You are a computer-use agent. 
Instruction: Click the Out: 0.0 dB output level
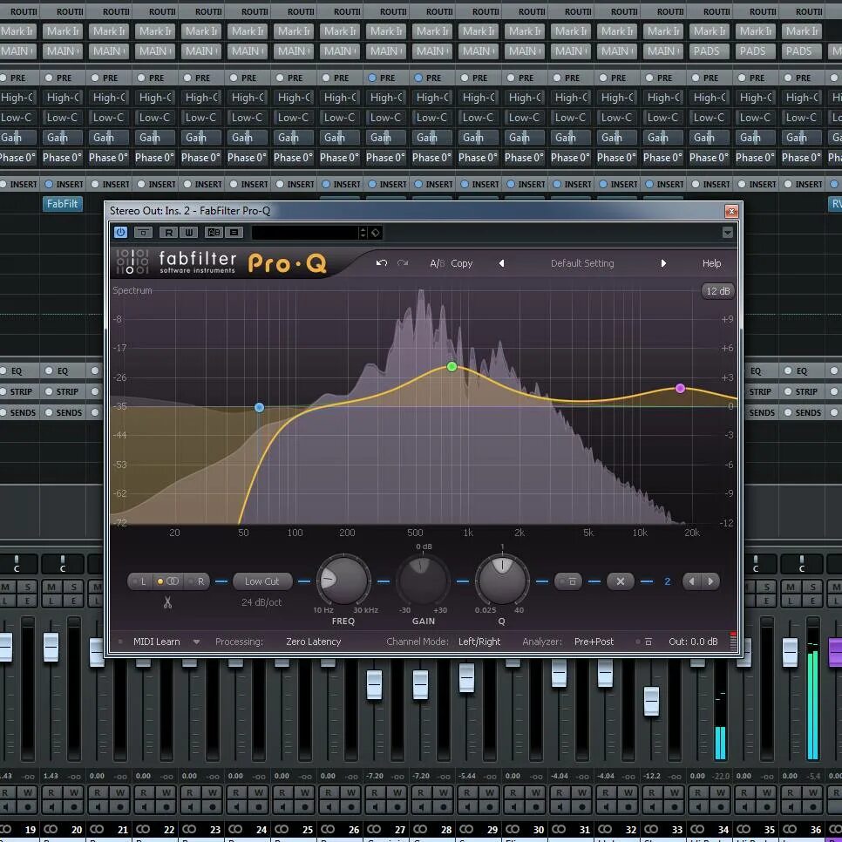693,642
